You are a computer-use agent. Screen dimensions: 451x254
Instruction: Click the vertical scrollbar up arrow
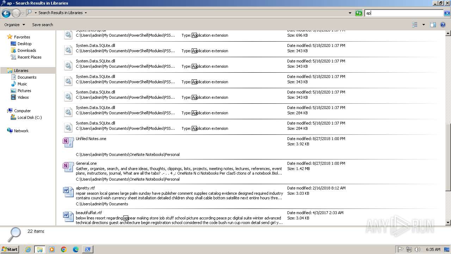pos(448,33)
